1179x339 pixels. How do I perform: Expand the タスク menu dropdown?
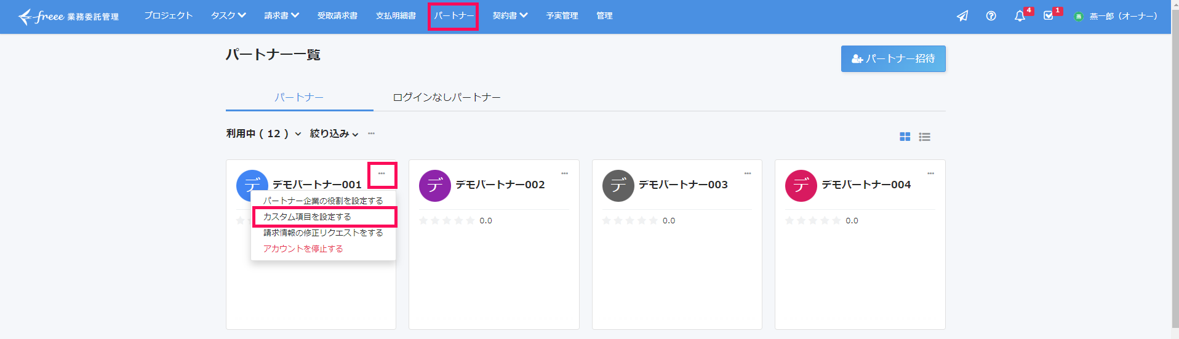[228, 15]
